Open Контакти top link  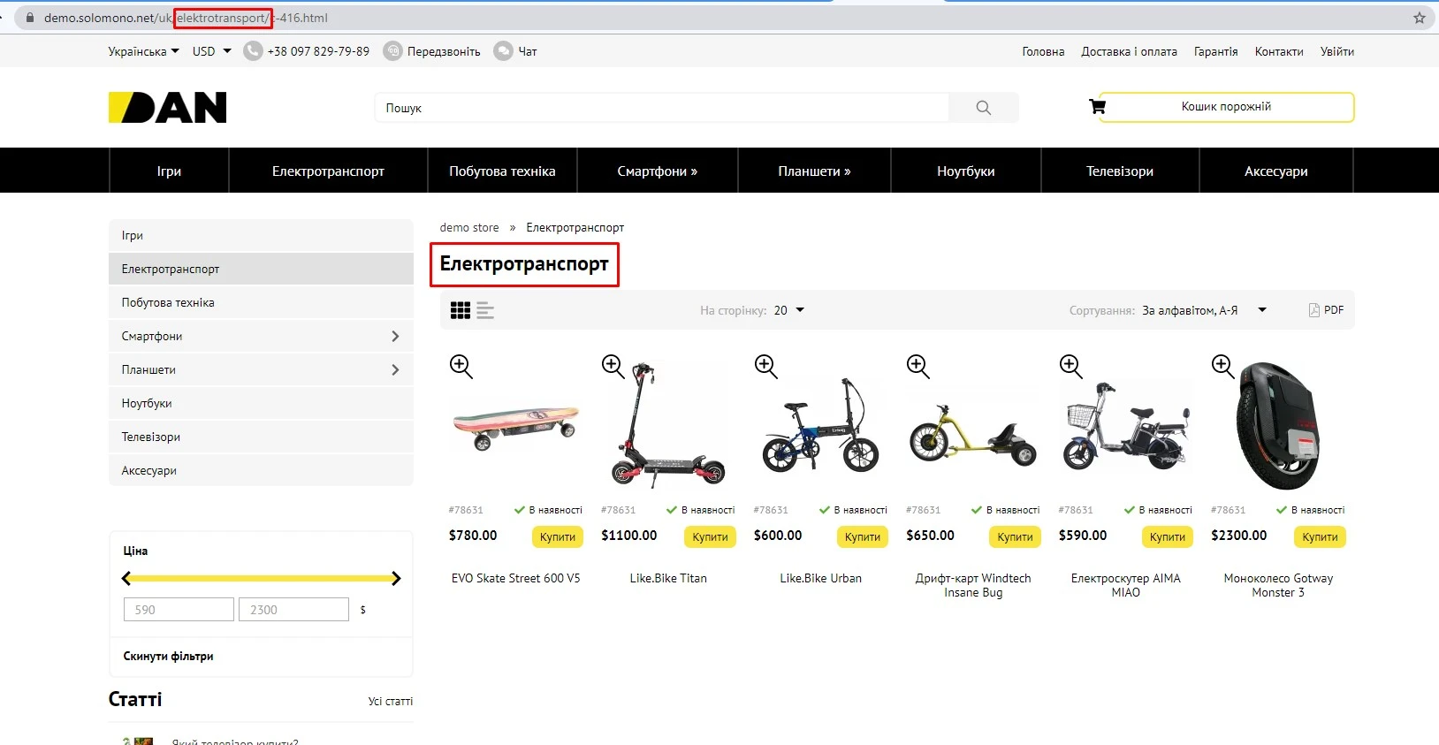tap(1279, 51)
